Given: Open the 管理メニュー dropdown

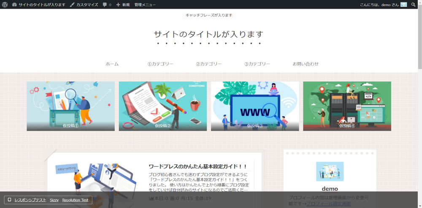Looking at the screenshot, I should tap(145, 5).
